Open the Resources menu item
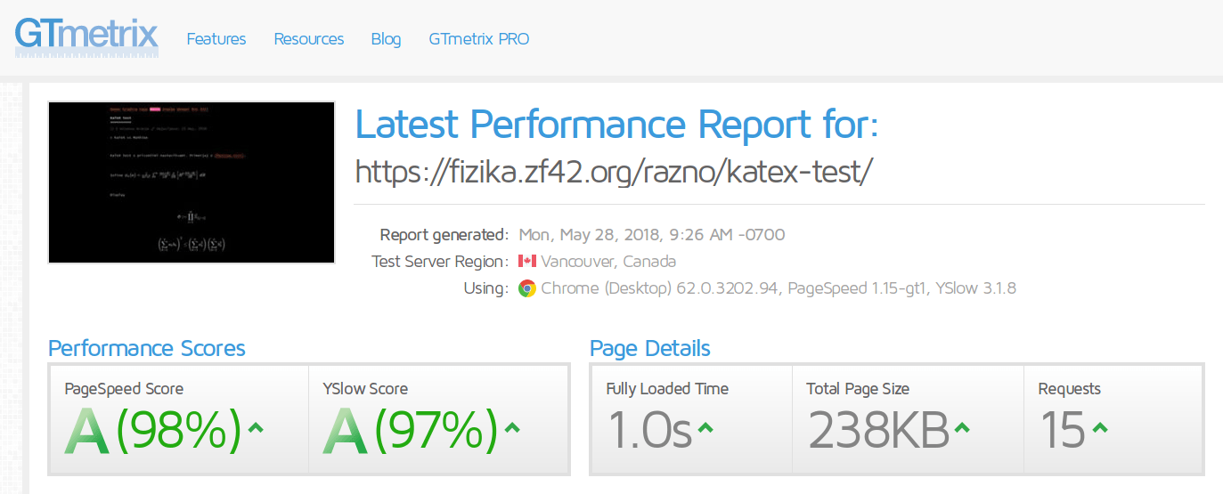Viewport: 1223px width, 494px height. pos(309,39)
